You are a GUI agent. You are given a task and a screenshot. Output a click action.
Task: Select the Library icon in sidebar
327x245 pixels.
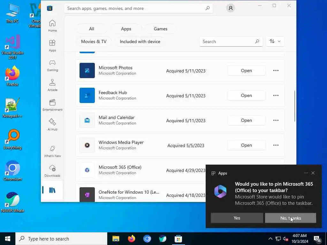coord(52,190)
